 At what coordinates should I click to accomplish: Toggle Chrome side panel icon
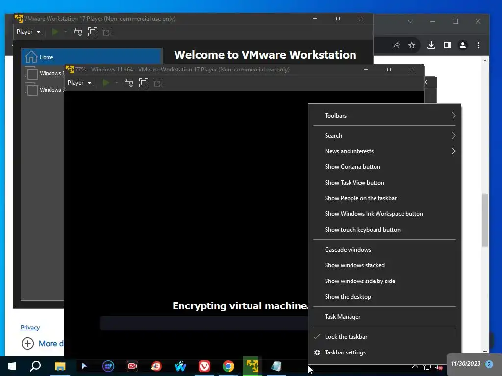pyautogui.click(x=447, y=46)
